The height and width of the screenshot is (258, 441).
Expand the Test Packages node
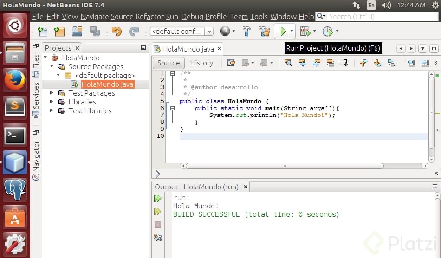[52, 93]
